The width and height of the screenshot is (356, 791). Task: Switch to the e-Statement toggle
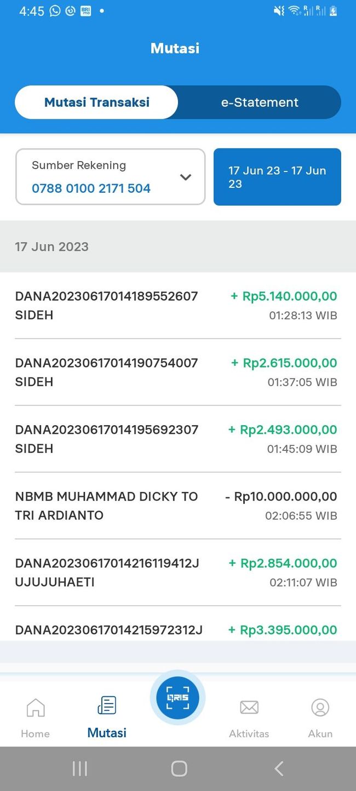[260, 102]
